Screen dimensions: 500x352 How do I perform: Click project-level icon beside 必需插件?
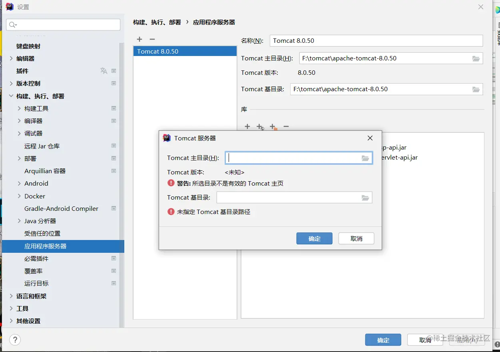tap(114, 258)
